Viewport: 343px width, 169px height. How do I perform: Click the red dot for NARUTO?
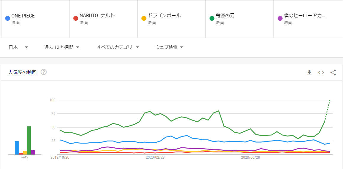click(x=75, y=18)
